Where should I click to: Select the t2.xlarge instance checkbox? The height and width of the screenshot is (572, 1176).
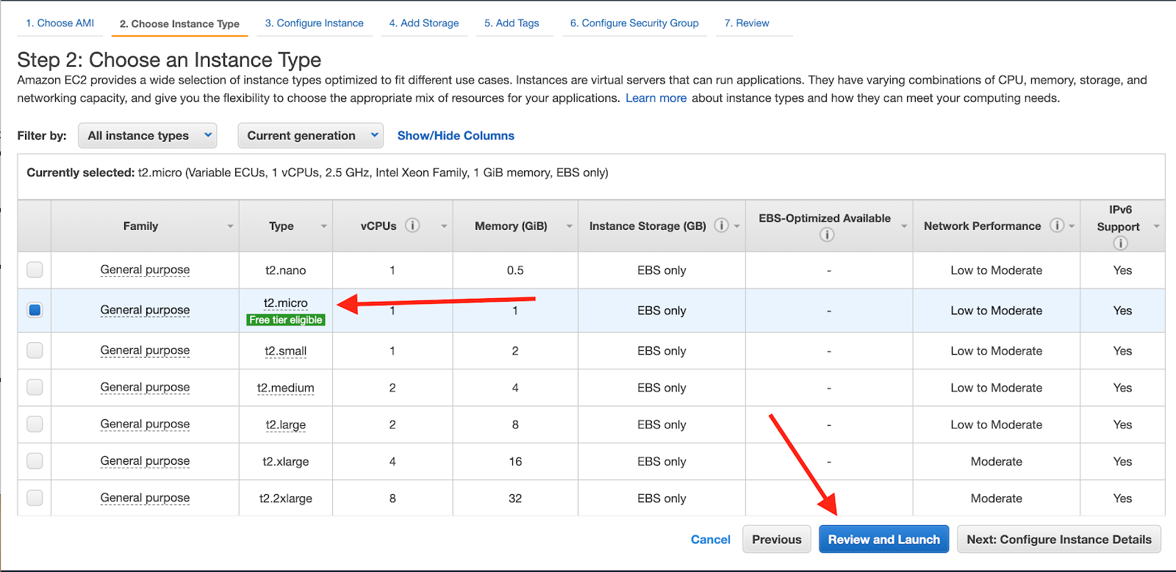click(35, 461)
